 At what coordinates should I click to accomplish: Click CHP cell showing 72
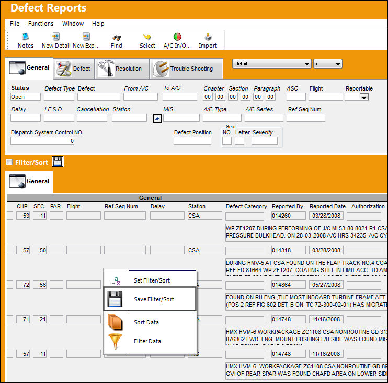[23, 285]
